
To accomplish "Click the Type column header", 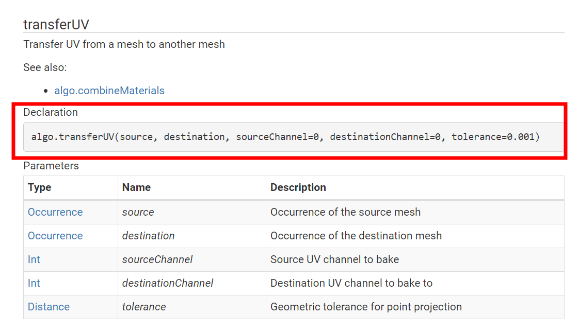I will point(40,187).
